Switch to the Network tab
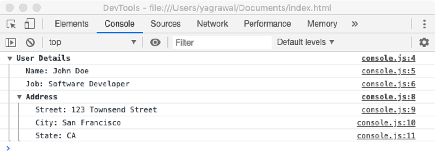Viewport: 435px width, 166px height. [212, 24]
